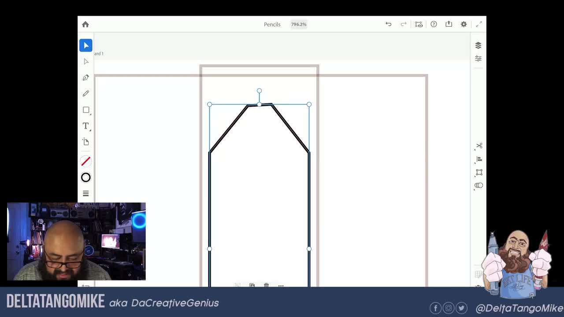Toggle full screen view mode
This screenshot has height=317, width=564.
(x=479, y=24)
